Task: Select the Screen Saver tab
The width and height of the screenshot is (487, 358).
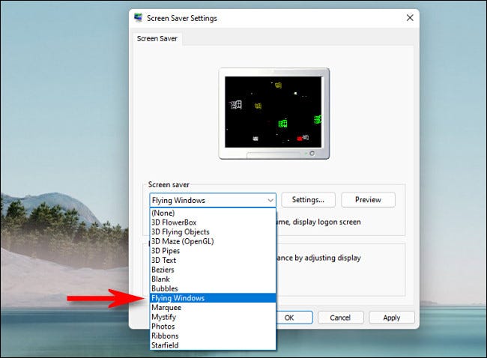Action: pos(157,39)
